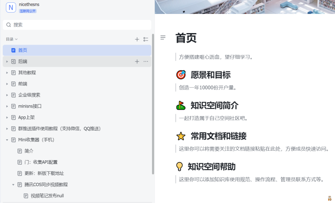Image resolution: width=335 pixels, height=203 pixels.
Task: Click the plus icon on 后端 row
Action: [x=137, y=62]
